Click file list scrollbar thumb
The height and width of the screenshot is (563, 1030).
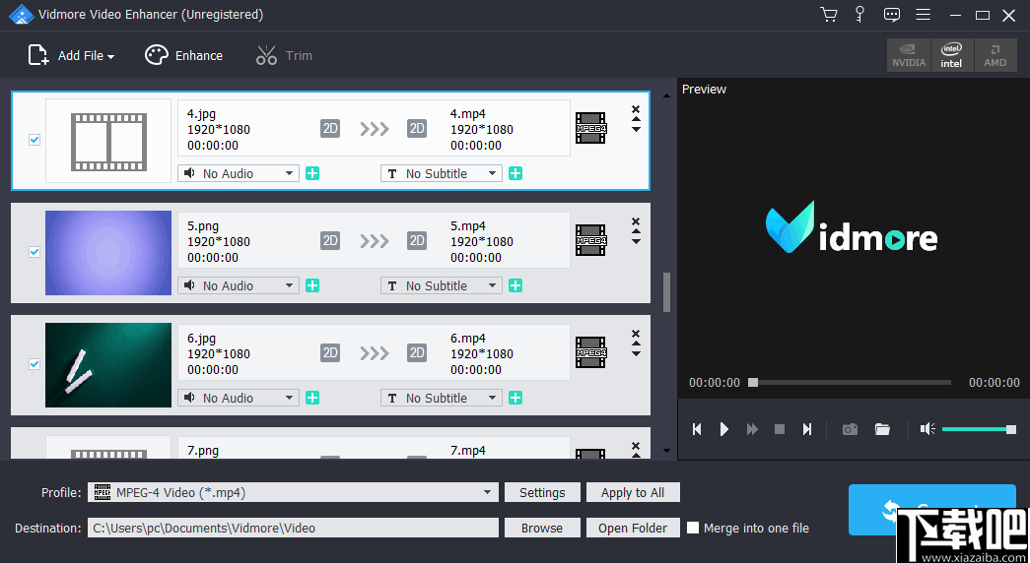(x=666, y=292)
